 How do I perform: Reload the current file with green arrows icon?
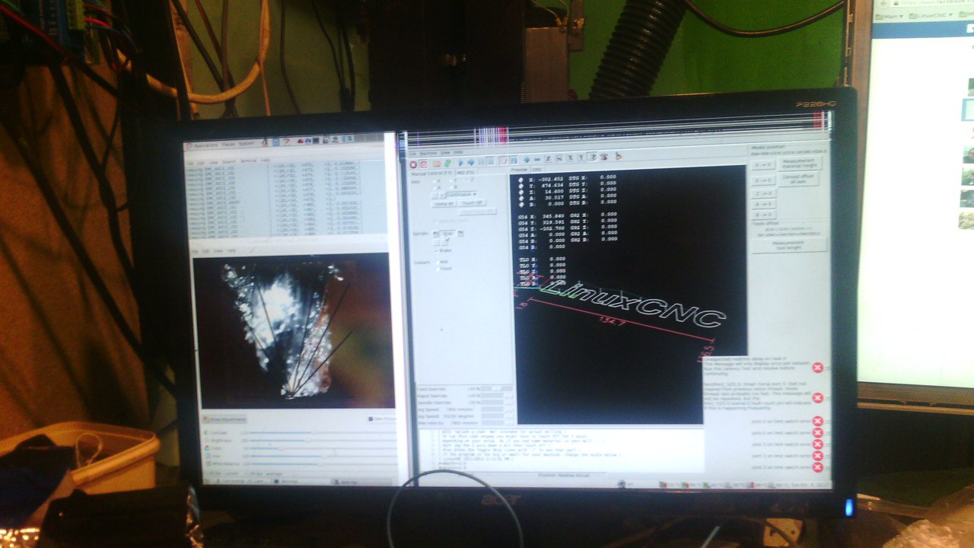point(447,163)
